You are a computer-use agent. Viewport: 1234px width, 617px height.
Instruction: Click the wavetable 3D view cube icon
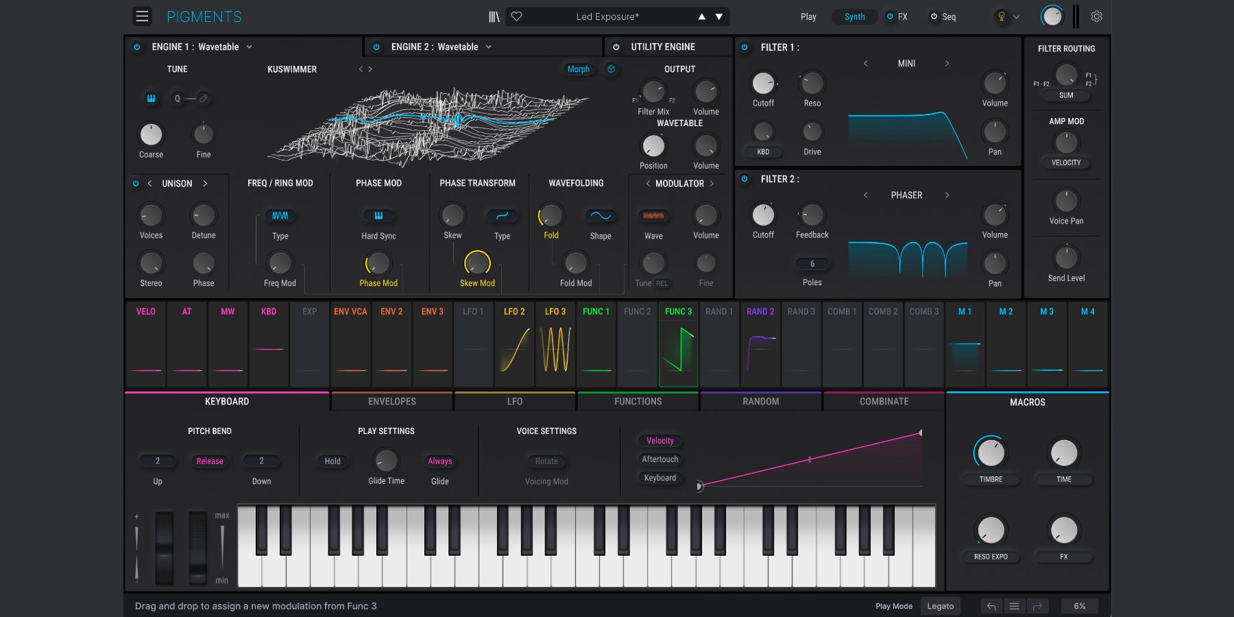[612, 69]
